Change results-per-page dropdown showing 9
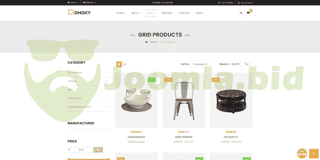This screenshot has width=320, height=160. [x=246, y=64]
